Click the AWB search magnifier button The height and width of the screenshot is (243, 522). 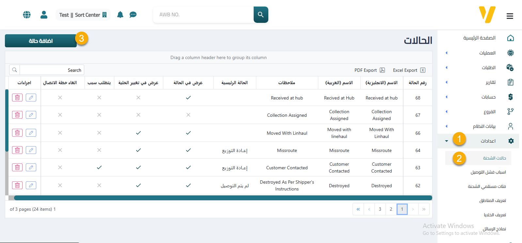pos(261,15)
